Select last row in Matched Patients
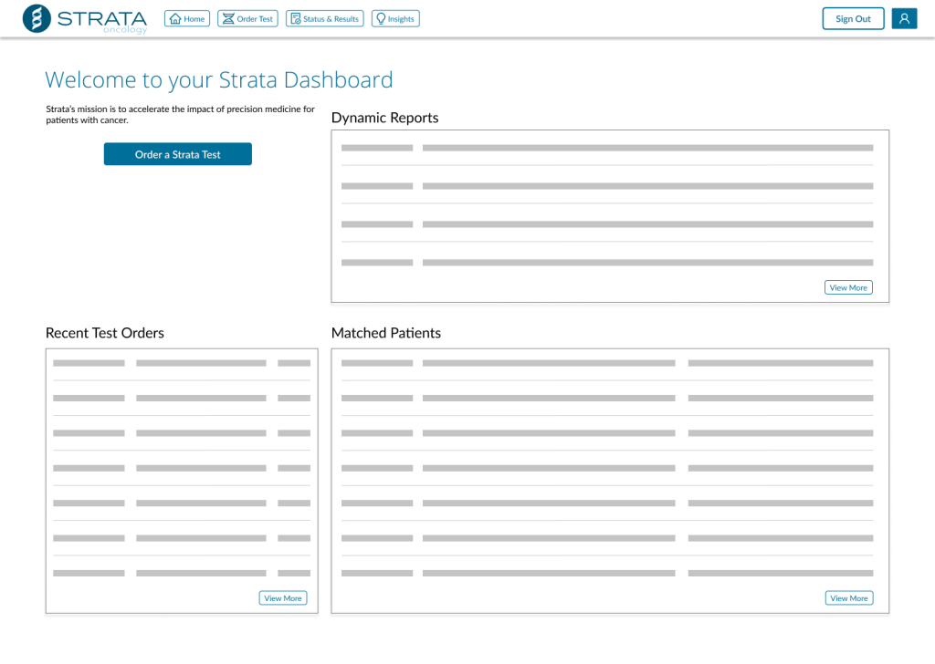The image size is (935, 664). click(x=607, y=574)
